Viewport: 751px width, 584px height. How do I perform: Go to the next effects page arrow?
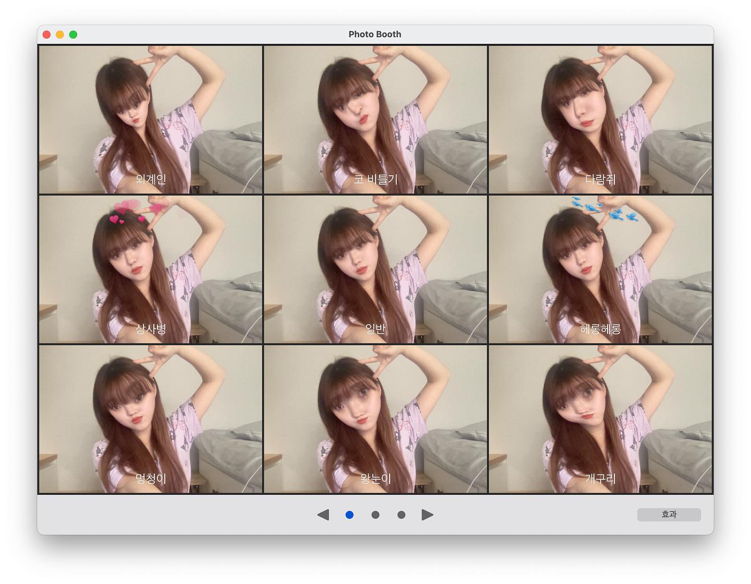tap(428, 515)
